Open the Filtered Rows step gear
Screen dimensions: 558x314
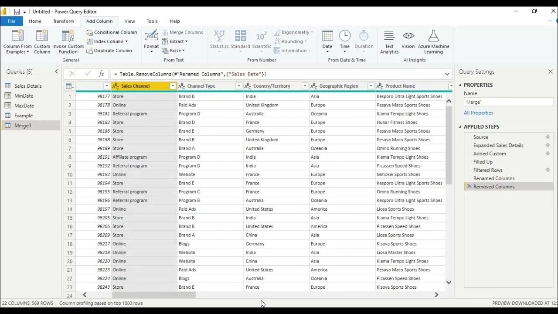[x=548, y=170]
